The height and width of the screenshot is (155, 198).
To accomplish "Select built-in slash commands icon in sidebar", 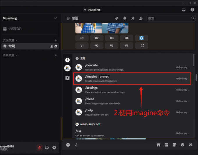I will click(68, 78).
